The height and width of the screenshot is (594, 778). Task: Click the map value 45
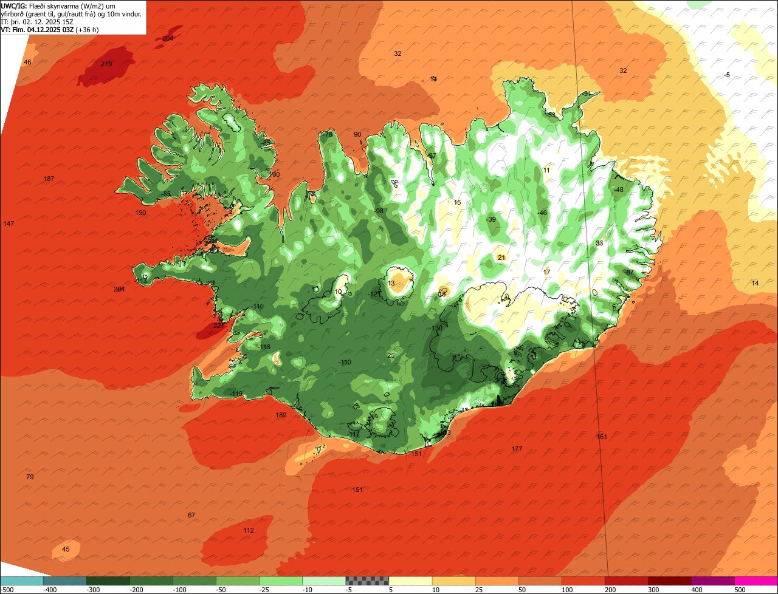pos(66,550)
